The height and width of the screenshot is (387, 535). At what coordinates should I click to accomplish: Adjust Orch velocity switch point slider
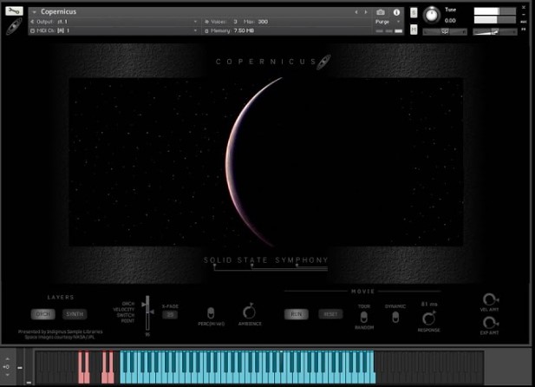(147, 312)
